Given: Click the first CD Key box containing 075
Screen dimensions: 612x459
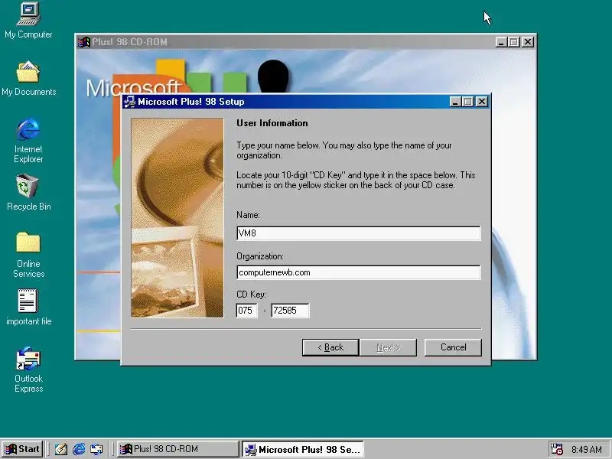Looking at the screenshot, I should 246,311.
